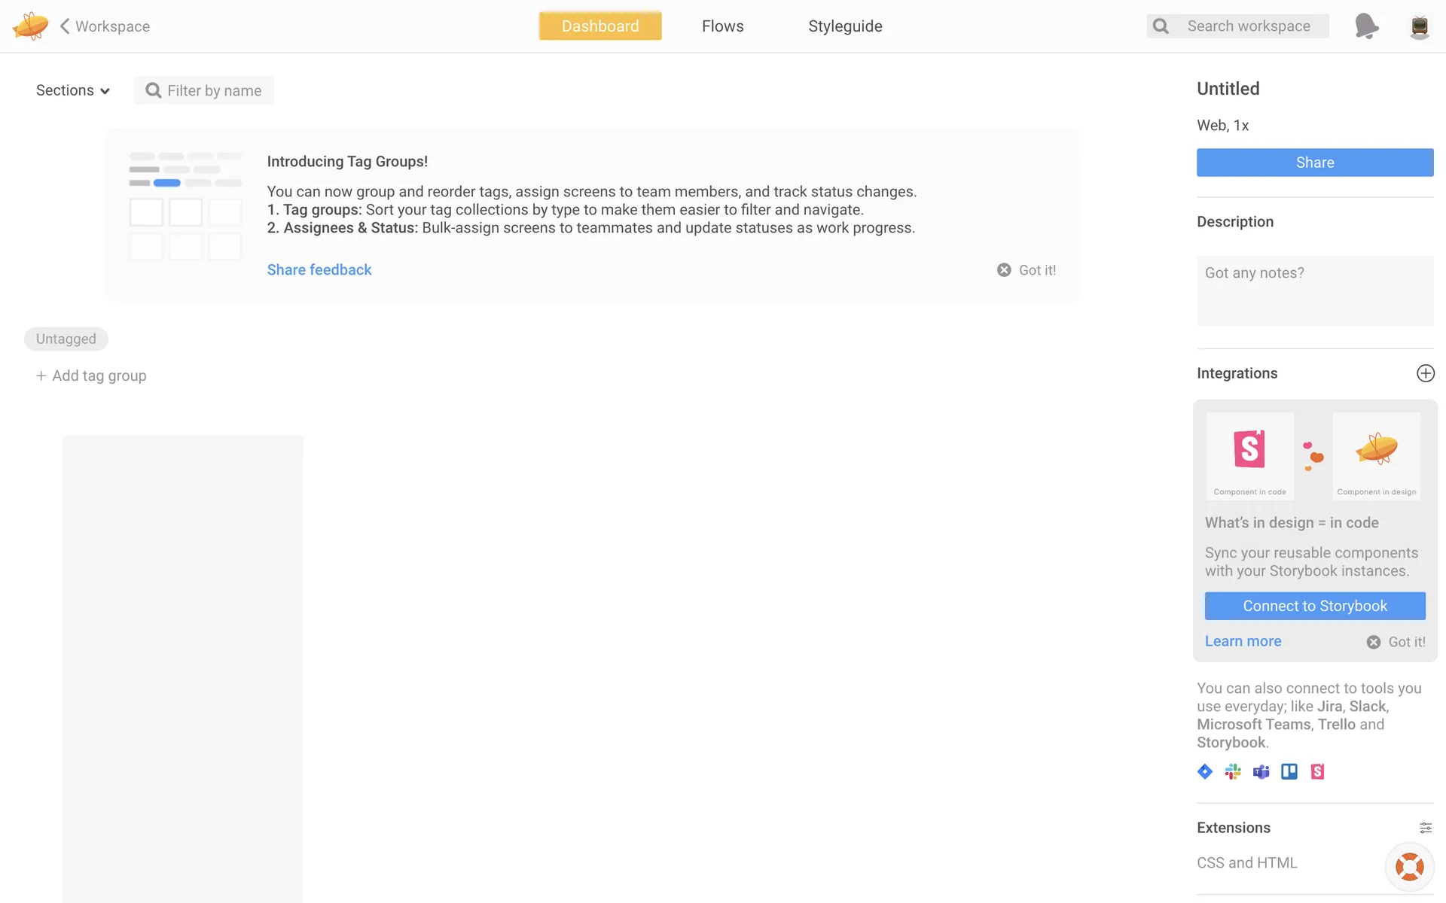The image size is (1446, 903).
Task: Open the extensions settings sliders icon
Action: click(1425, 828)
